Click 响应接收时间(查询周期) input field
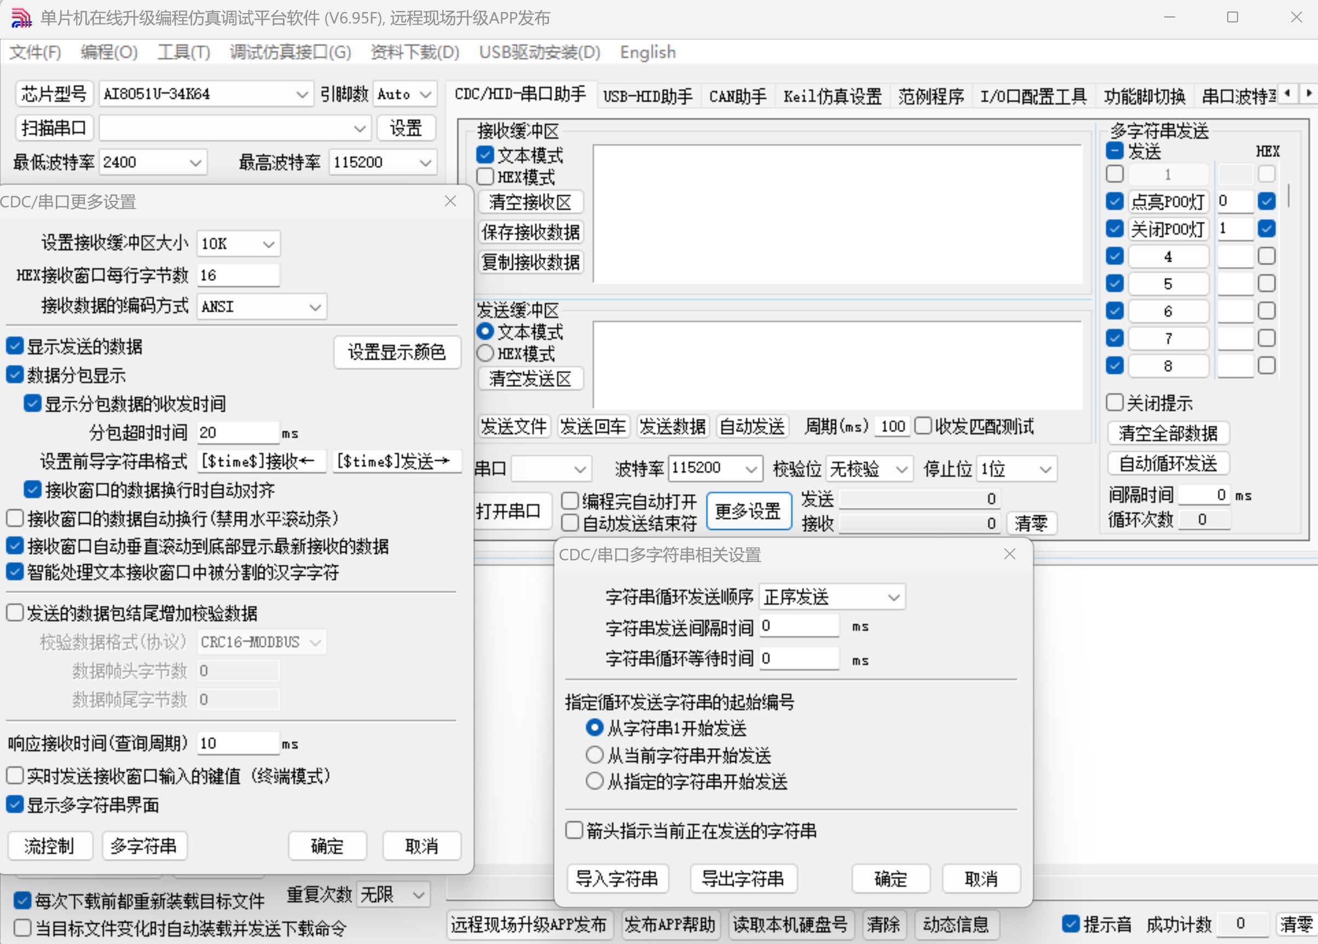The image size is (1318, 944). pos(238,743)
